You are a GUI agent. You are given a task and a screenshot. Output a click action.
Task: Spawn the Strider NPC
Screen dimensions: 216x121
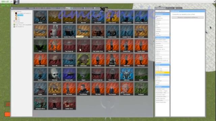(55, 89)
